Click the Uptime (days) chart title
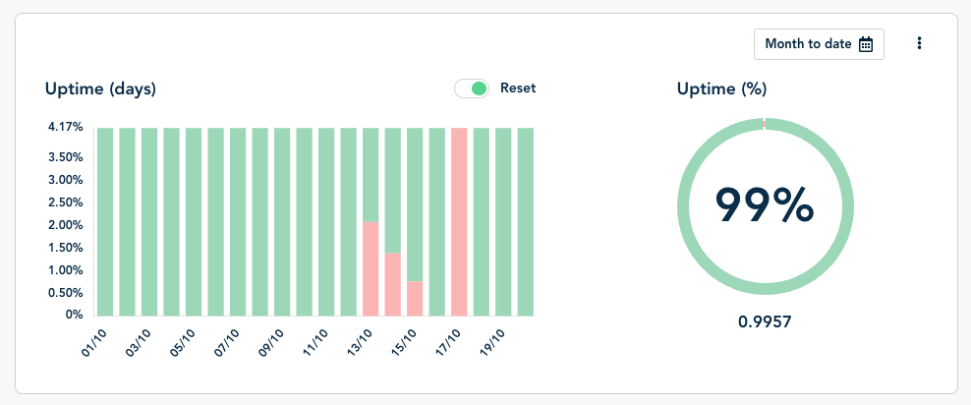The image size is (971, 405). (x=100, y=88)
